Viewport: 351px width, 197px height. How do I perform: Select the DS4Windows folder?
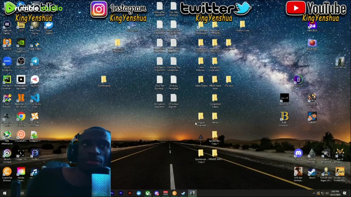tap(104, 81)
